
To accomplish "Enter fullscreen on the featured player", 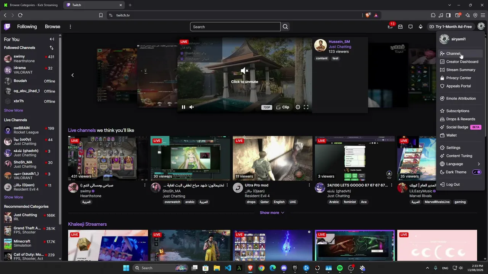I will [306, 107].
